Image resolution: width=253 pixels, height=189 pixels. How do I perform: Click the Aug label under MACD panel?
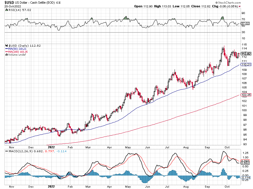click(x=186, y=186)
